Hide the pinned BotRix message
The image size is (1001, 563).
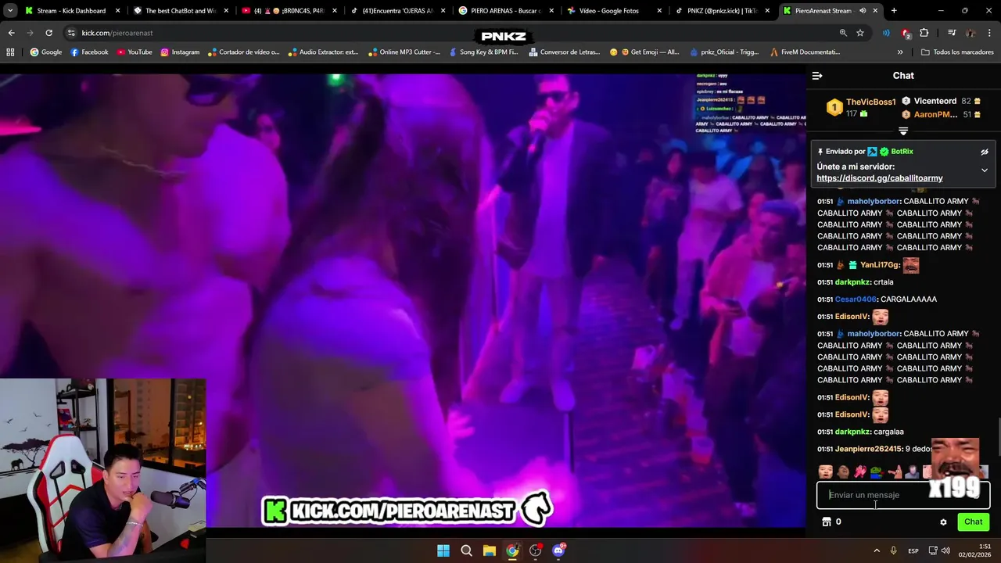985,152
